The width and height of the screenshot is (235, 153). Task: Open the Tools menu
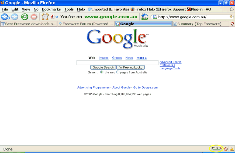tap(69, 9)
